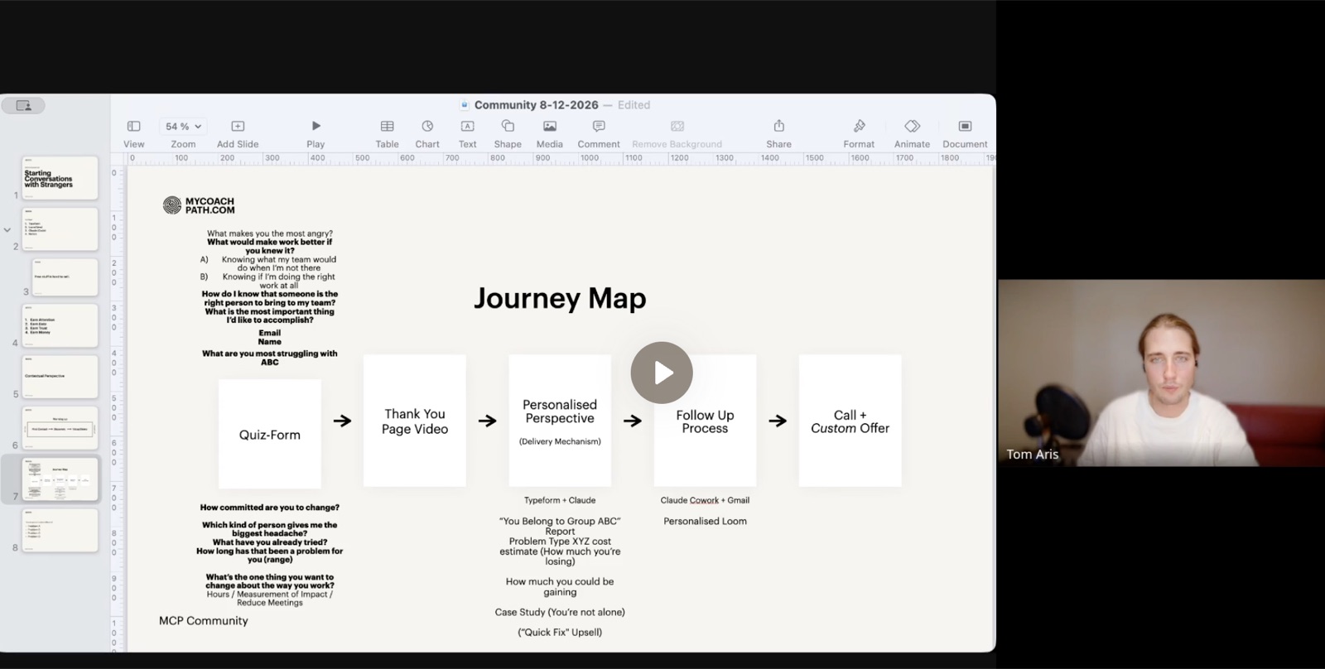Viewport: 1325px width, 669px height.
Task: Select the Quiz-Form box
Action: coord(269,434)
